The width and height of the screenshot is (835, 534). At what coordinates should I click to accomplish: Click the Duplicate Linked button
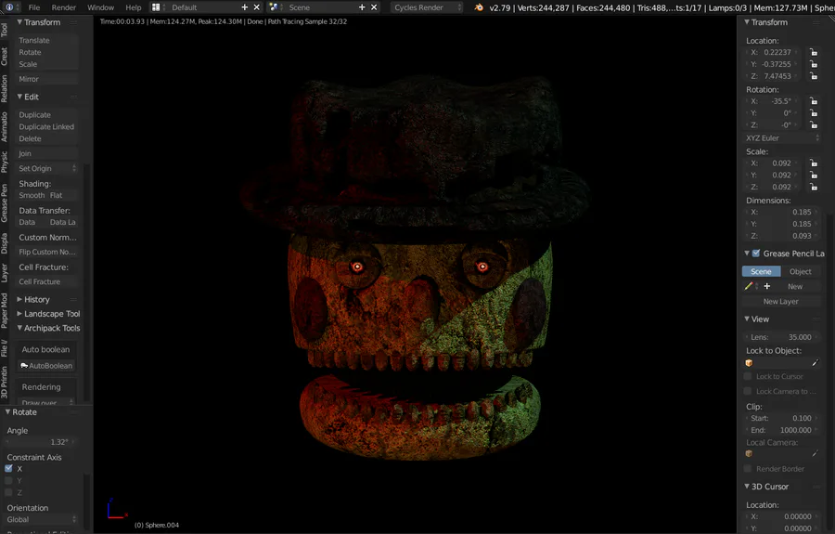point(47,127)
